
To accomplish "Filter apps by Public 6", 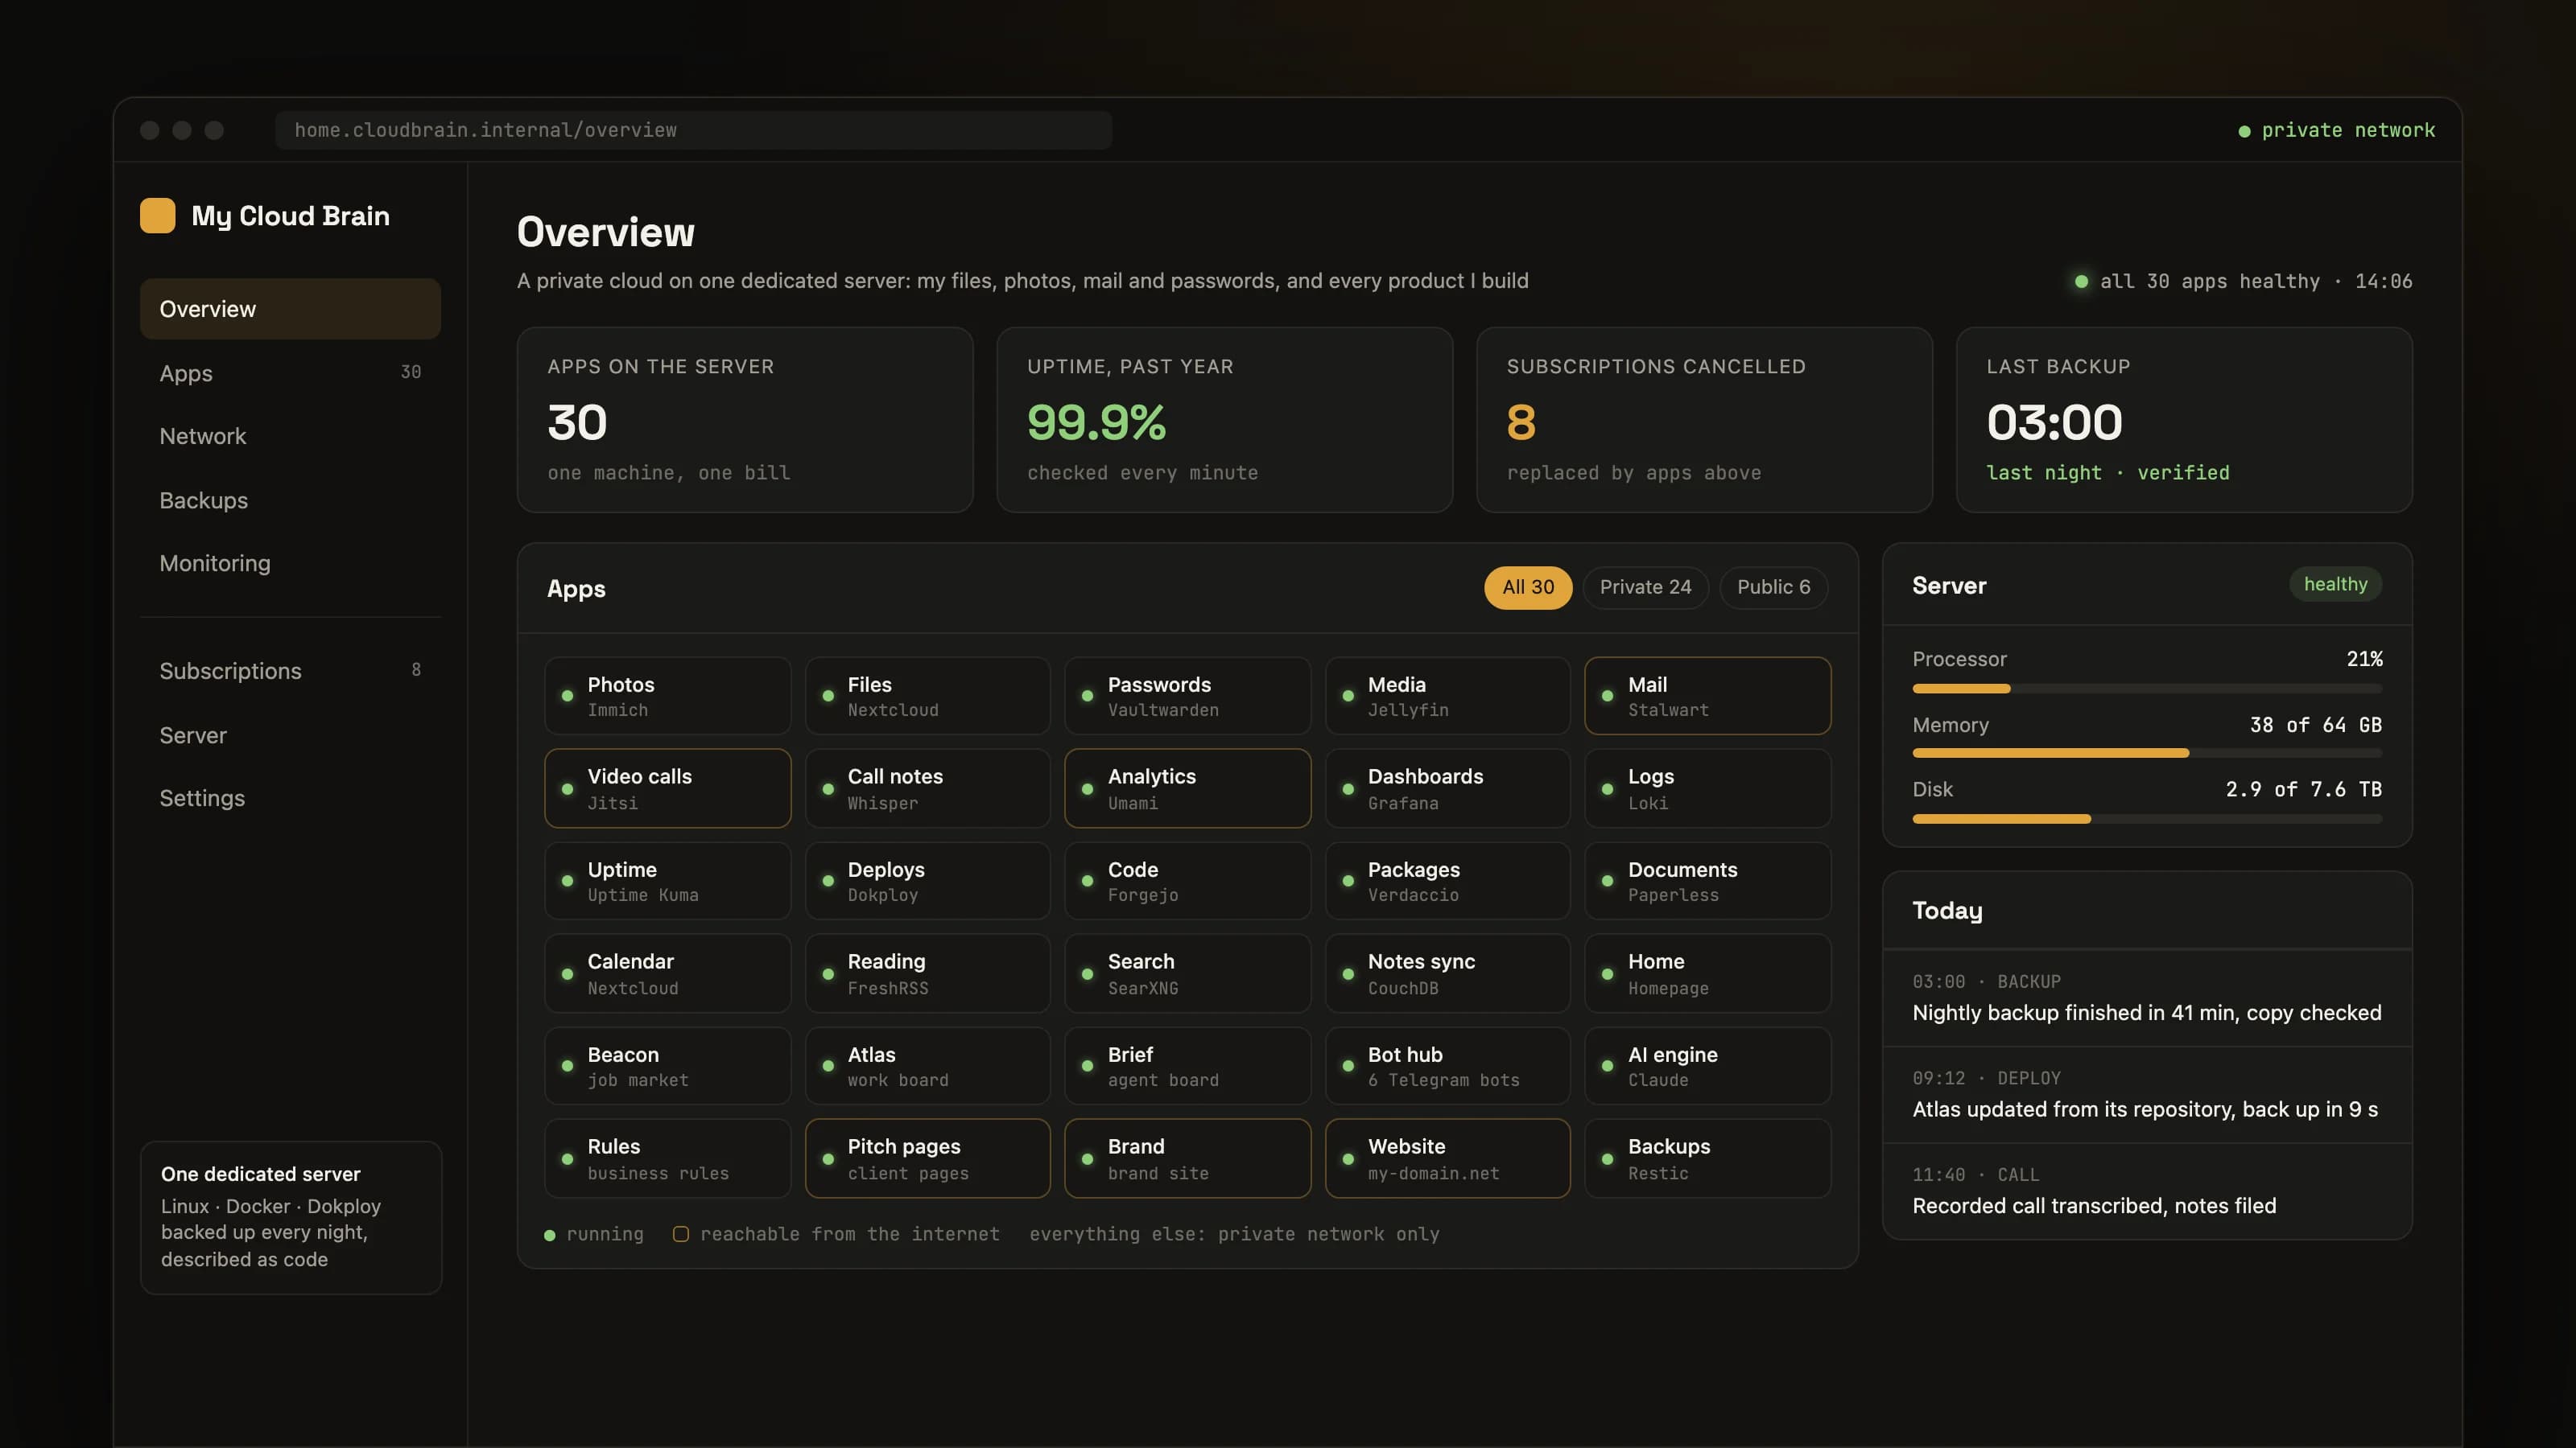I will point(1773,586).
